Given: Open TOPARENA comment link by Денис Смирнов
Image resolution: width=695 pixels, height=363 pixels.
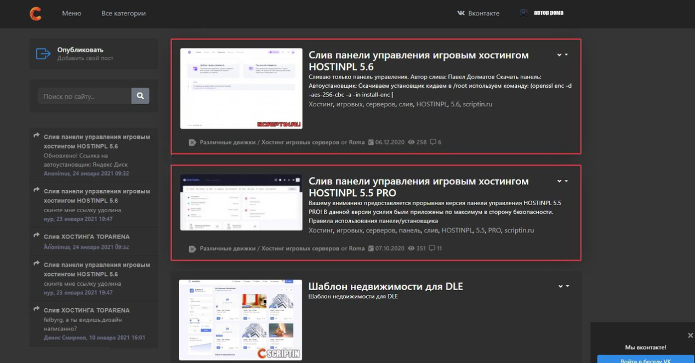Looking at the screenshot, I should [x=87, y=310].
